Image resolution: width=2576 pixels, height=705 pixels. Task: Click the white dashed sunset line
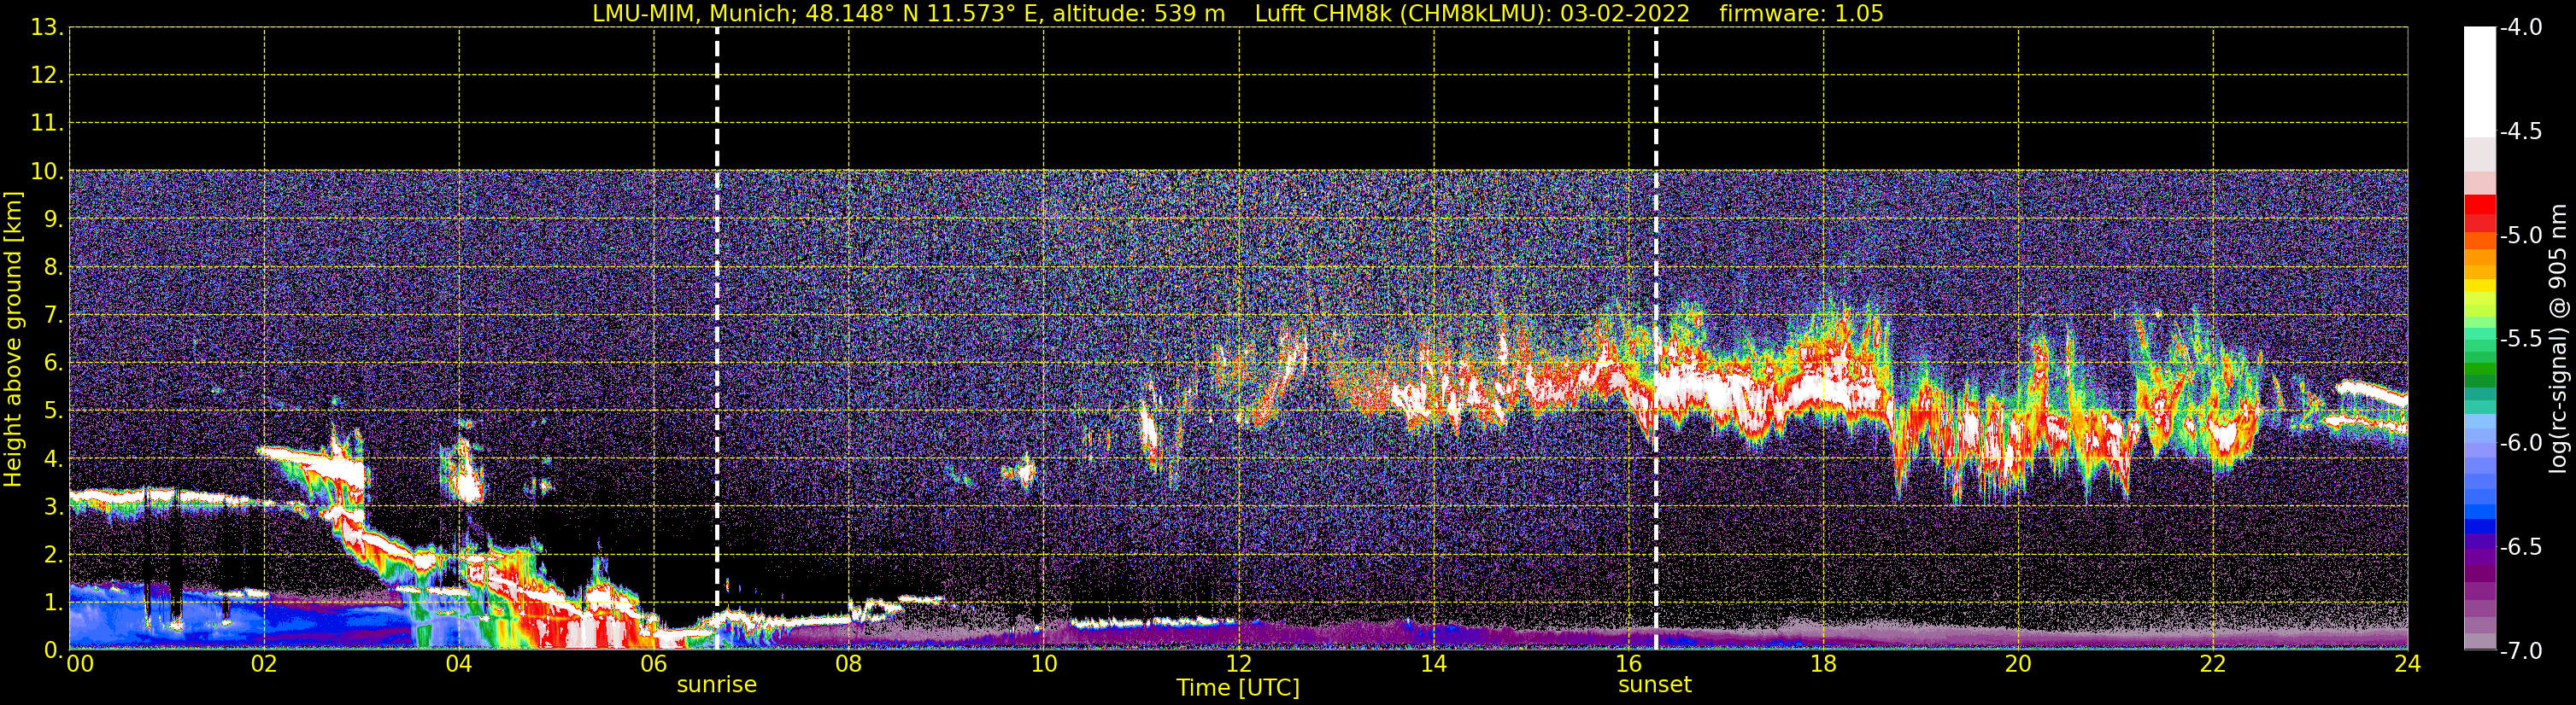(x=1656, y=340)
